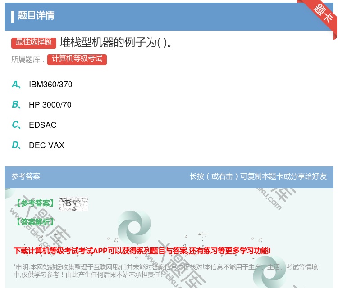Select the 最佳选择题 question type tag

point(34,42)
